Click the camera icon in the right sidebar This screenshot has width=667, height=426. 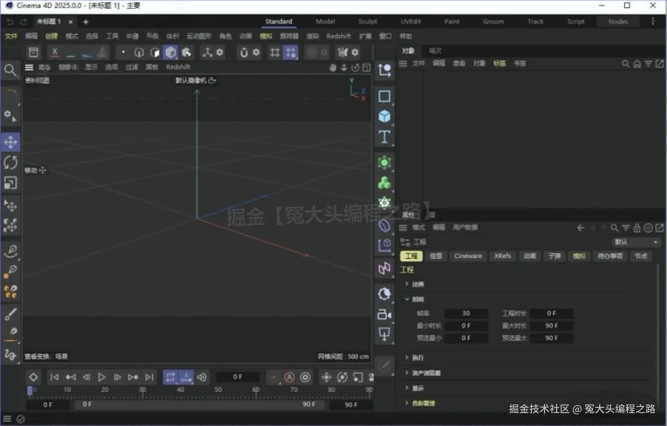pos(384,314)
